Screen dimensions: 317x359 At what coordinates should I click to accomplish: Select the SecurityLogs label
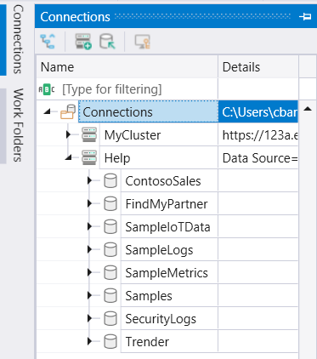click(161, 319)
